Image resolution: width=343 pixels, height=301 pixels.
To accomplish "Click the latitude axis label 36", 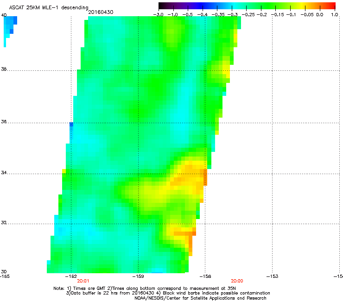I will pos(4,121).
